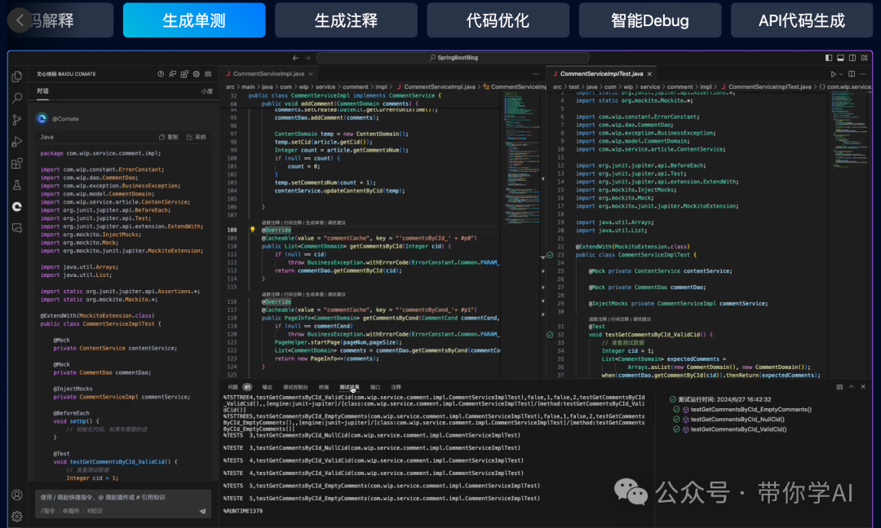Click the Baidu Comate sidebar icon

coord(17,207)
